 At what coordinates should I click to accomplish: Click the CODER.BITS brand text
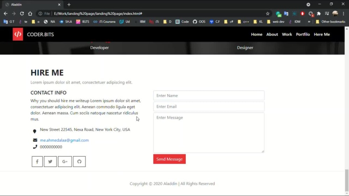[x=40, y=34]
